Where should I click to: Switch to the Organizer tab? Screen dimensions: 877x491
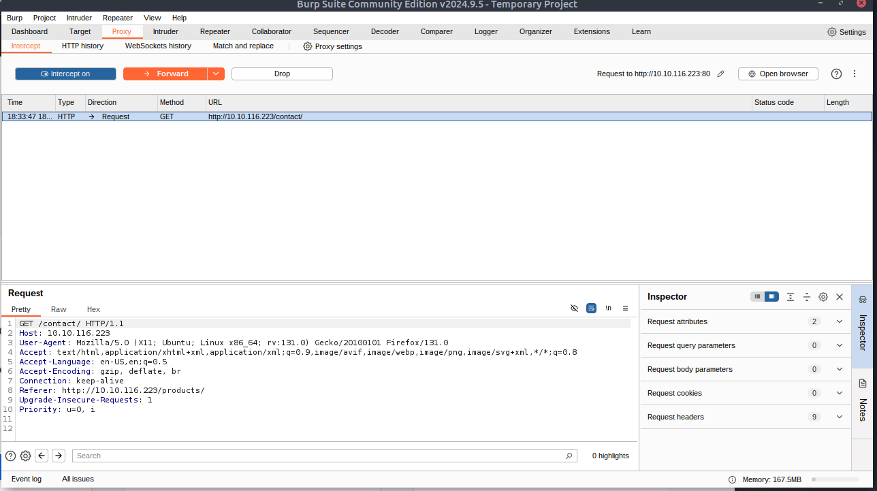[x=536, y=31]
